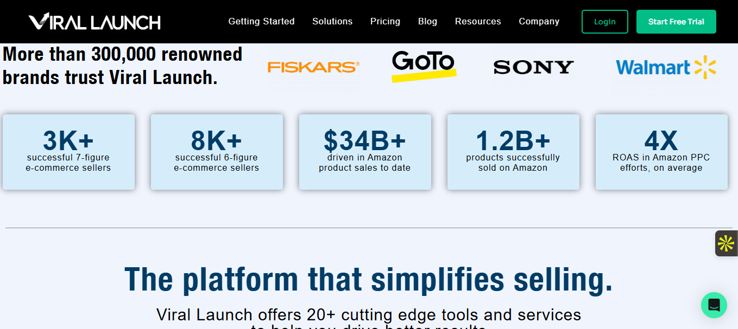Screen dimensions: 738x329
Task: Open the Pricing page
Action: 385,22
